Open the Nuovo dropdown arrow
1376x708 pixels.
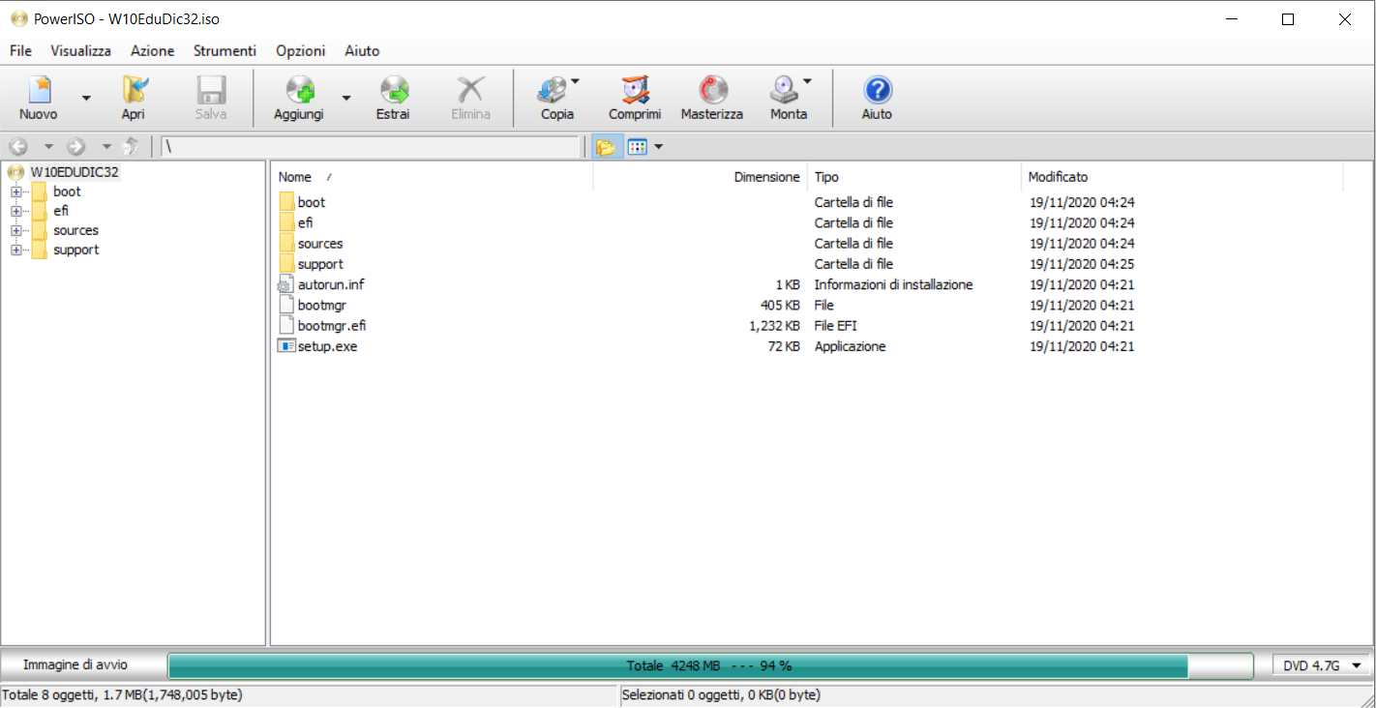86,98
